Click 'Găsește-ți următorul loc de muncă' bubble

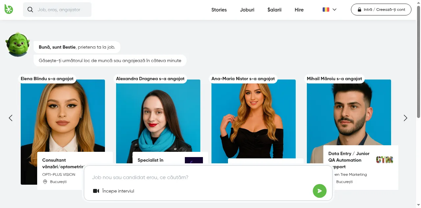click(x=110, y=60)
